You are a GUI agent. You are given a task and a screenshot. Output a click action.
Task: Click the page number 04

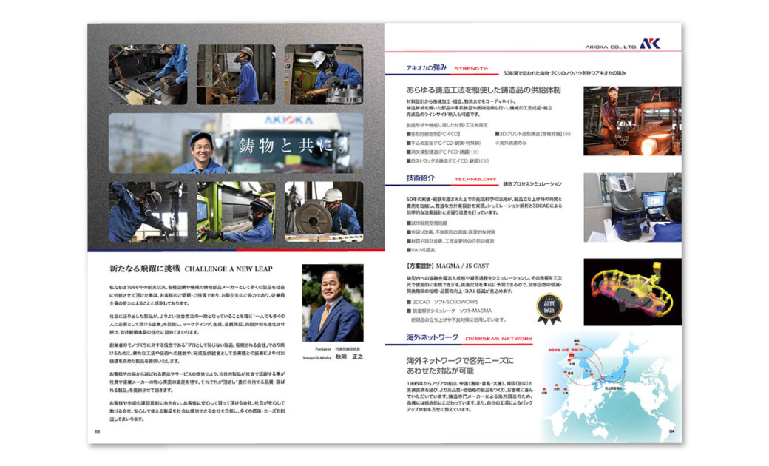click(x=672, y=432)
